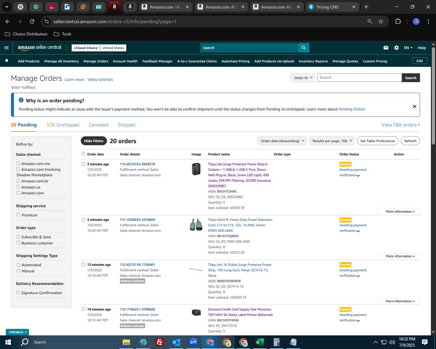The width and height of the screenshot is (436, 349).
Task: Open order link 112-6273110-7139461
Action: pyautogui.click(x=137, y=264)
